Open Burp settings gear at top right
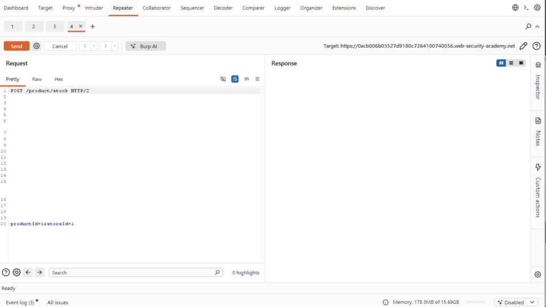546x307 pixels. coord(537,7)
